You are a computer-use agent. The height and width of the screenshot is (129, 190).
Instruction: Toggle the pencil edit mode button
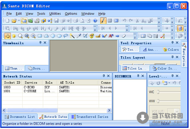tap(103, 21)
